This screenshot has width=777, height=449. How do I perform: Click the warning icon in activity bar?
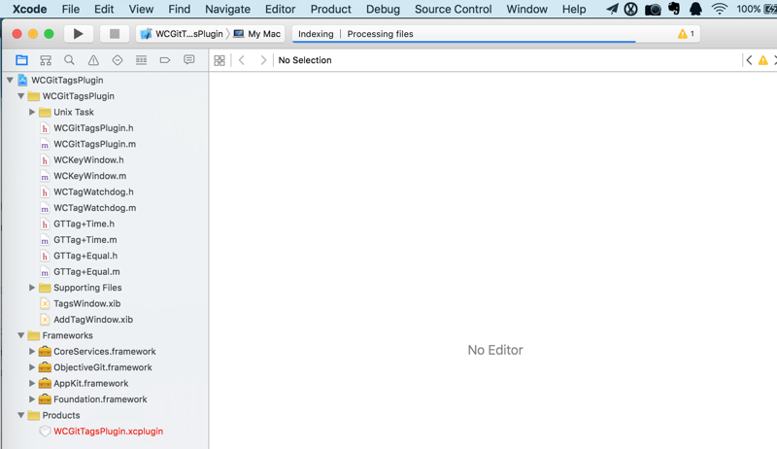click(x=683, y=34)
